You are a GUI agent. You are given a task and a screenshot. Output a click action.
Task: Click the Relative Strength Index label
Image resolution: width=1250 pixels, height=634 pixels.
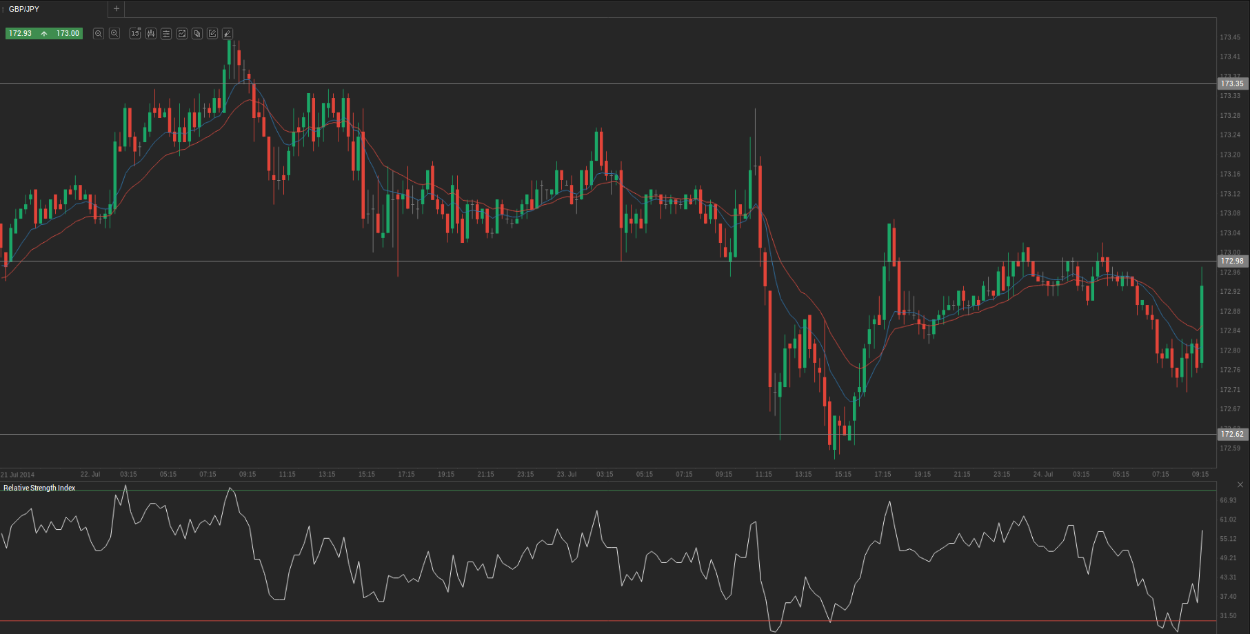coord(39,488)
